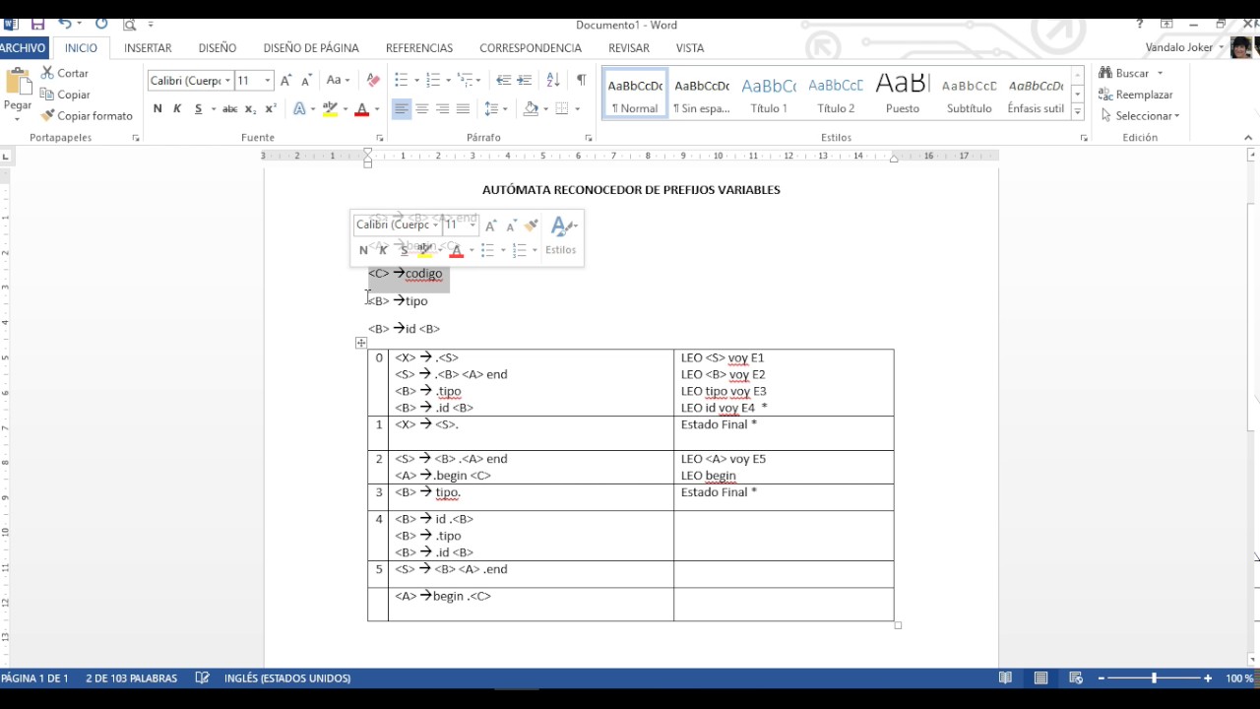The image size is (1260, 709).
Task: Select the Normal style
Action: tap(635, 94)
